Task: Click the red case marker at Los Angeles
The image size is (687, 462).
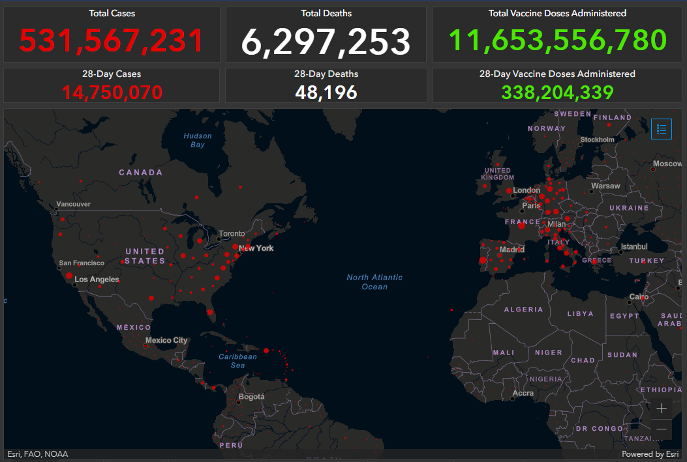Action: pyautogui.click(x=69, y=276)
